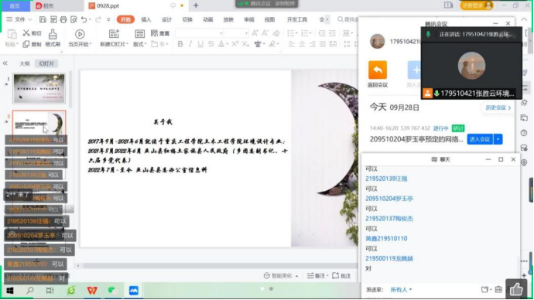Expand the 文件 menu dropdown
Image resolution: width=534 pixels, height=300 pixels.
[19, 19]
